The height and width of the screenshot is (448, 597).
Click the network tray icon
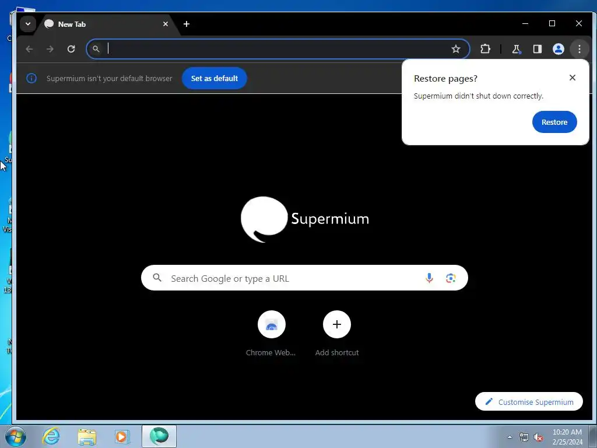click(x=524, y=437)
